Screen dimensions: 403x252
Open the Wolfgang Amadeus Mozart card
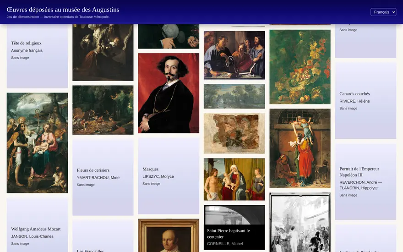(x=37, y=225)
